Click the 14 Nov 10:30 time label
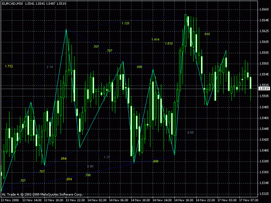The width and height of the screenshot is (271, 203). (140, 200)
